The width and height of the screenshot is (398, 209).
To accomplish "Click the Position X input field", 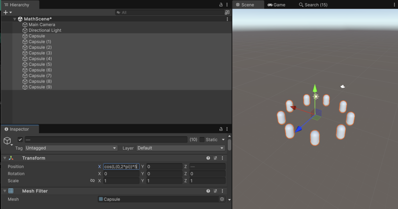I will click(121, 166).
